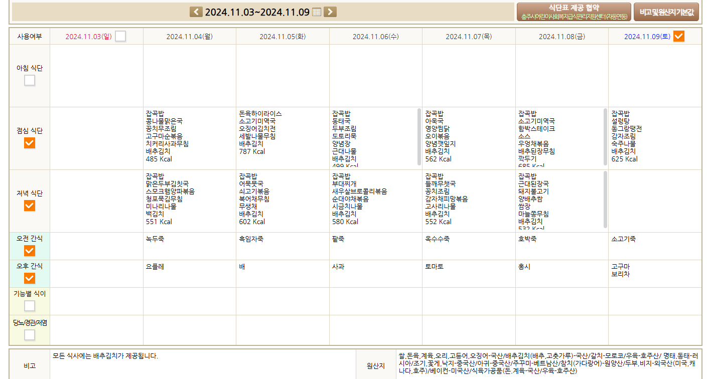Toggle the 저녁 식단 checkbox
707x379 pixels.
pos(30,206)
